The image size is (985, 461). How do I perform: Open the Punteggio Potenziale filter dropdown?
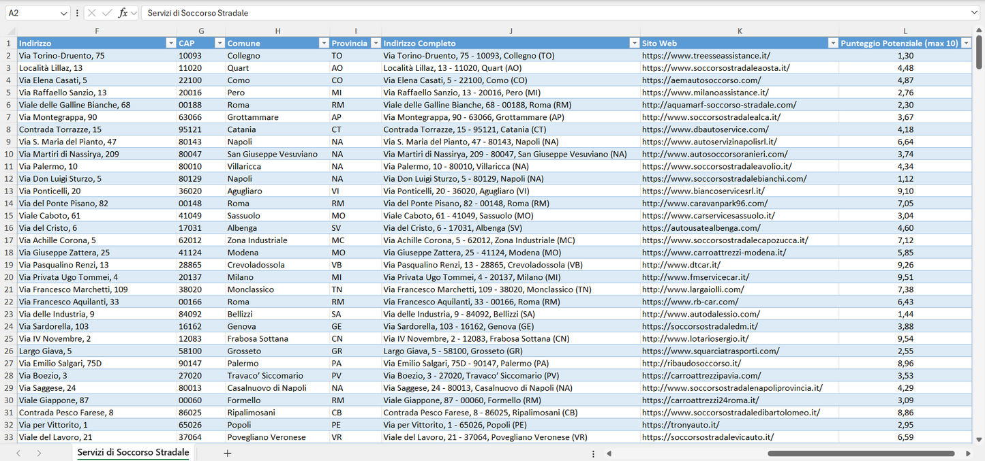[967, 42]
